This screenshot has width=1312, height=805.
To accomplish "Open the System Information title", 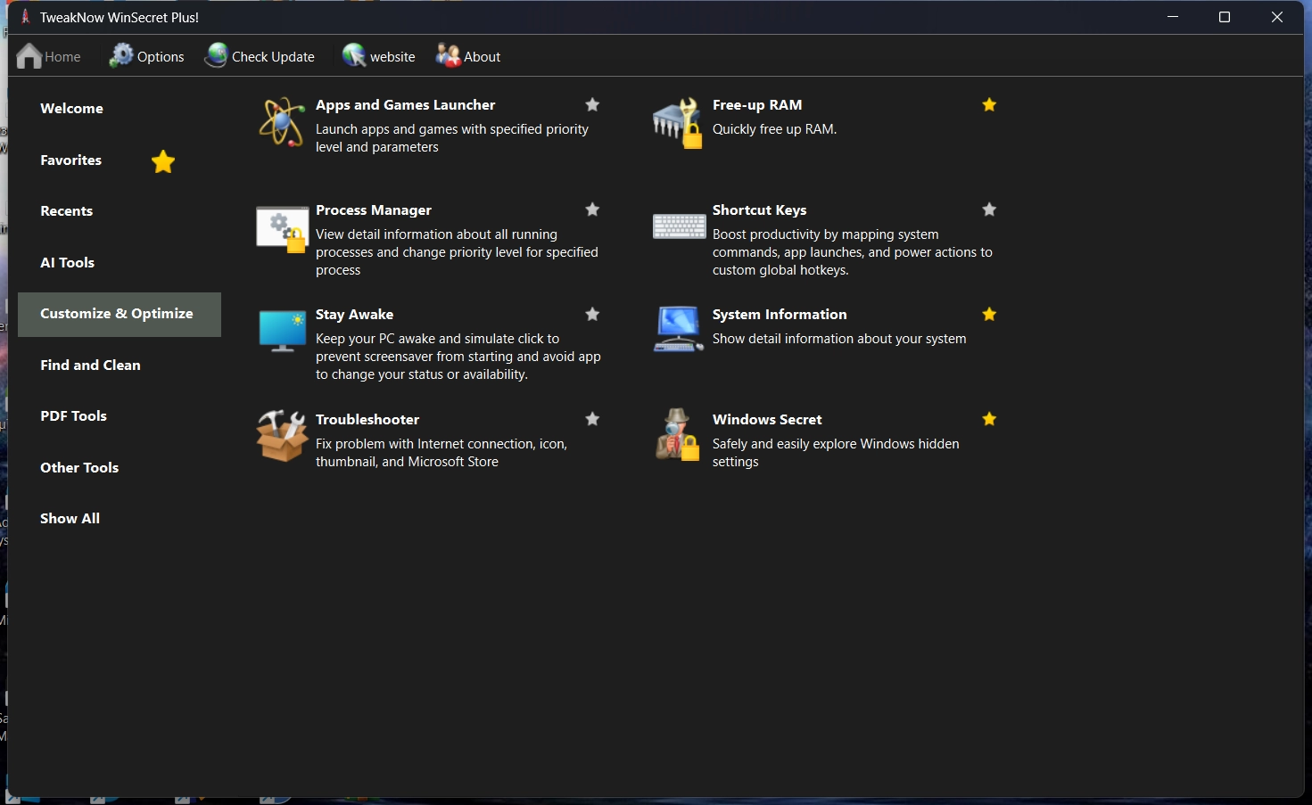I will click(x=780, y=315).
